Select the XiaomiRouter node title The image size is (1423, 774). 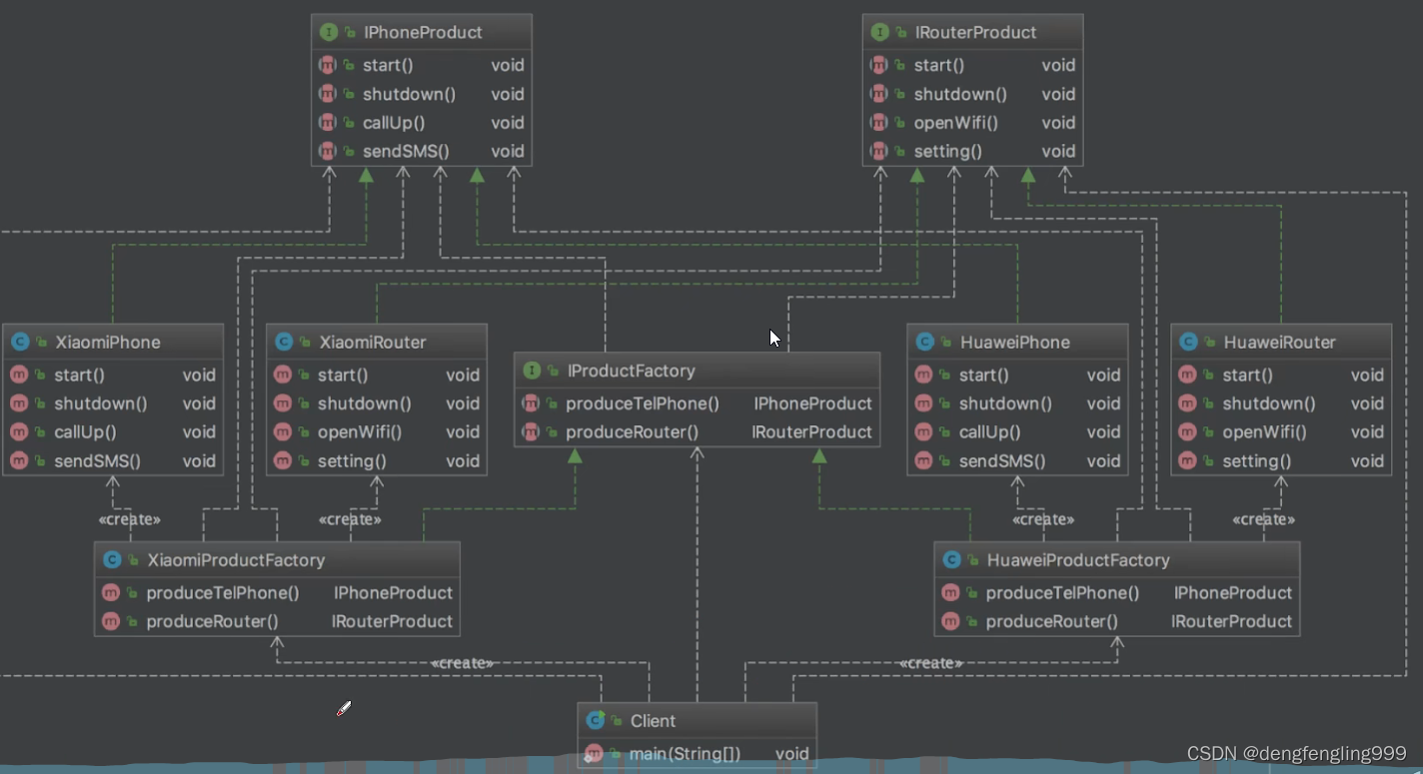point(373,343)
